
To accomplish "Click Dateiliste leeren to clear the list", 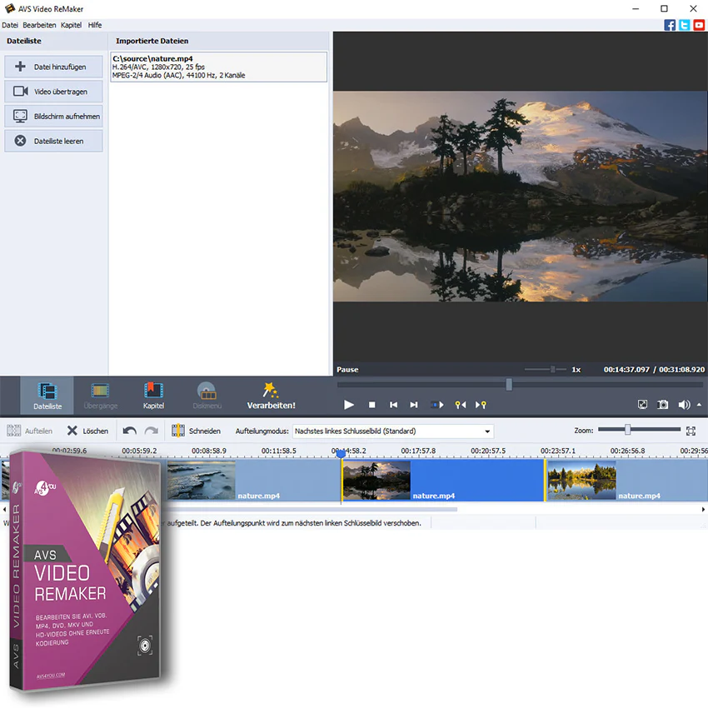I will tap(54, 142).
